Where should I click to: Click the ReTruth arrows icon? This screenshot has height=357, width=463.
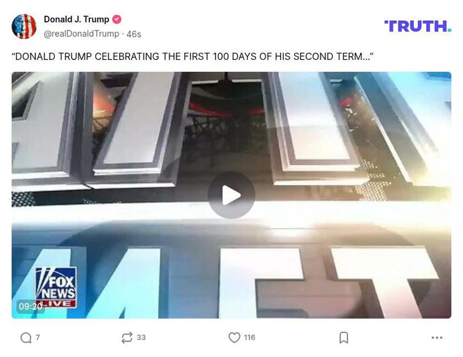tap(127, 338)
